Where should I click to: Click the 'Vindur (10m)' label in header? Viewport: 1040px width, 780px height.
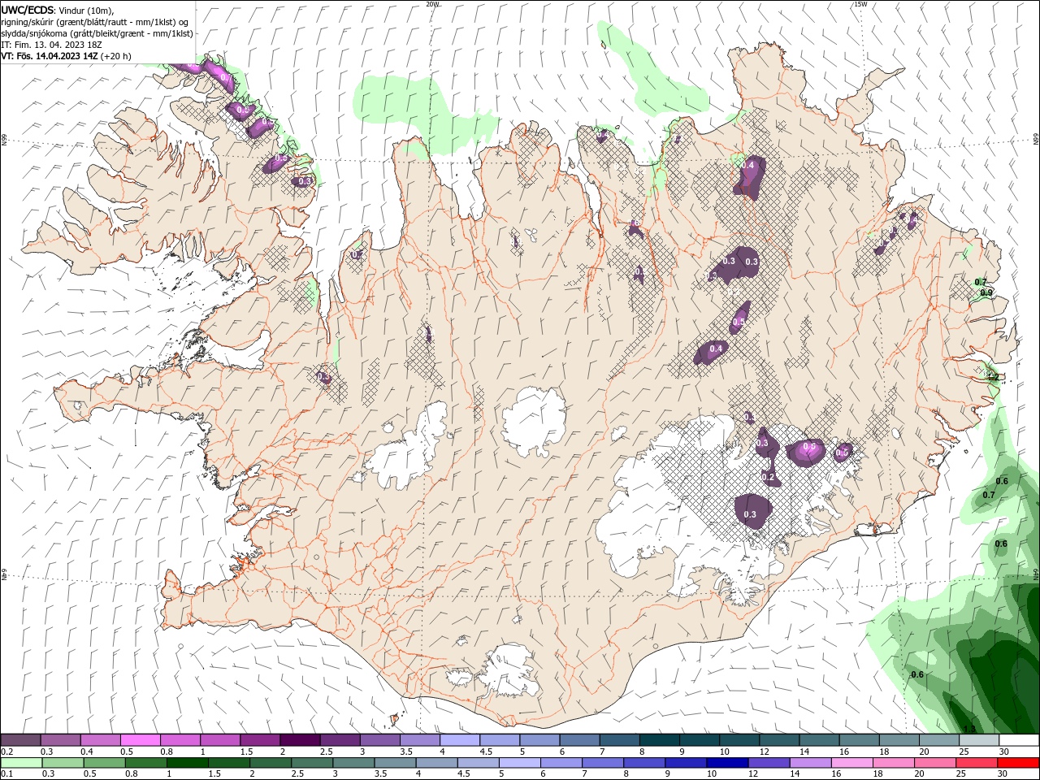tap(86, 10)
